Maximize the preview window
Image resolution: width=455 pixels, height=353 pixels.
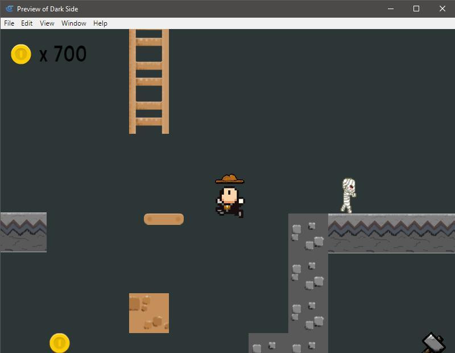[416, 9]
